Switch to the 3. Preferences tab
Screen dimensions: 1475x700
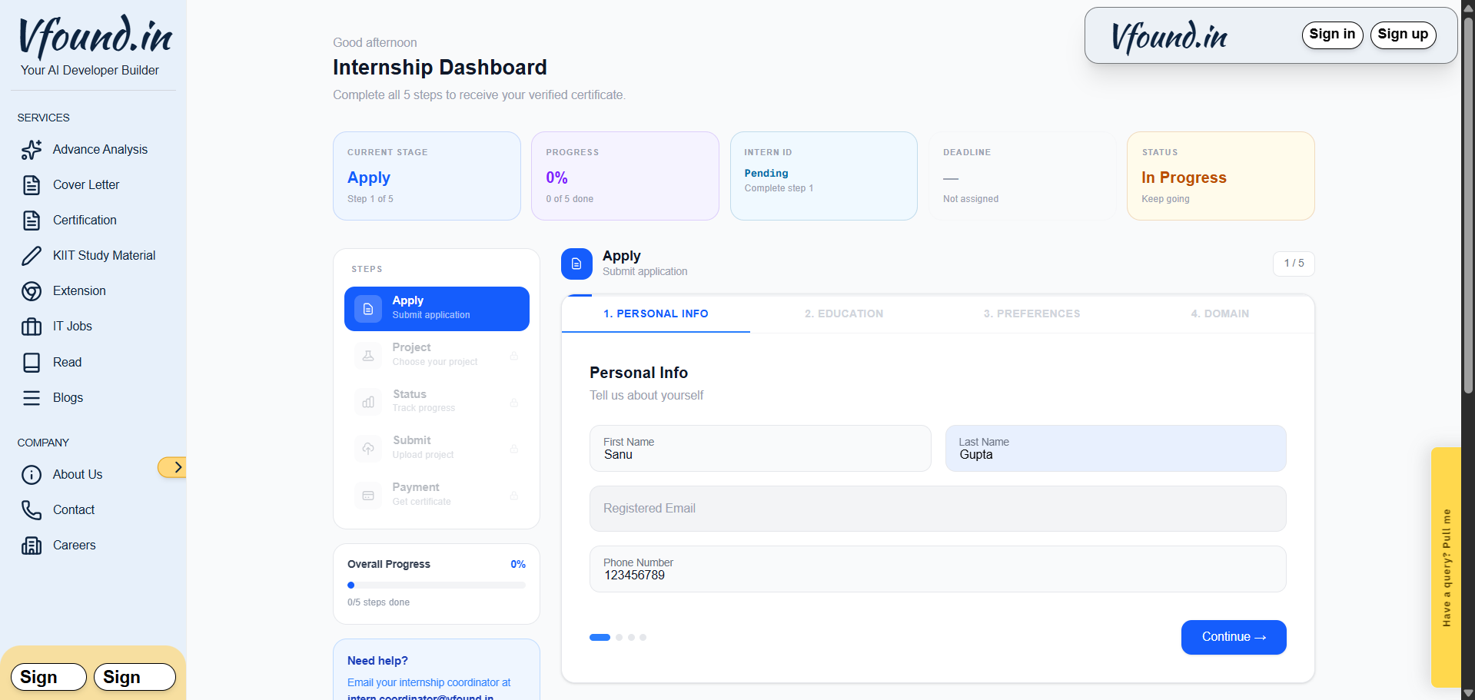pyautogui.click(x=1032, y=314)
